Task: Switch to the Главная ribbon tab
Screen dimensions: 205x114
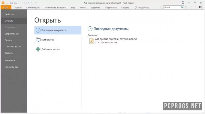Action: [18, 8]
